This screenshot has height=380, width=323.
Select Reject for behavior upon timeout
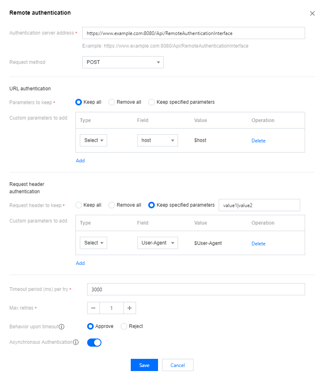[124, 326]
